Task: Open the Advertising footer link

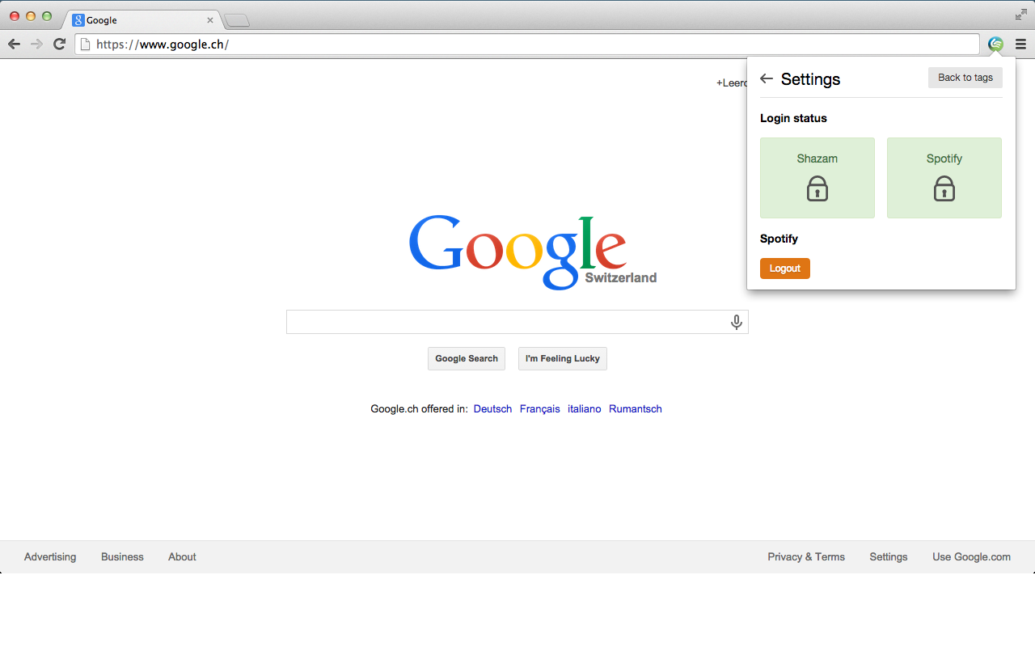Action: (50, 556)
